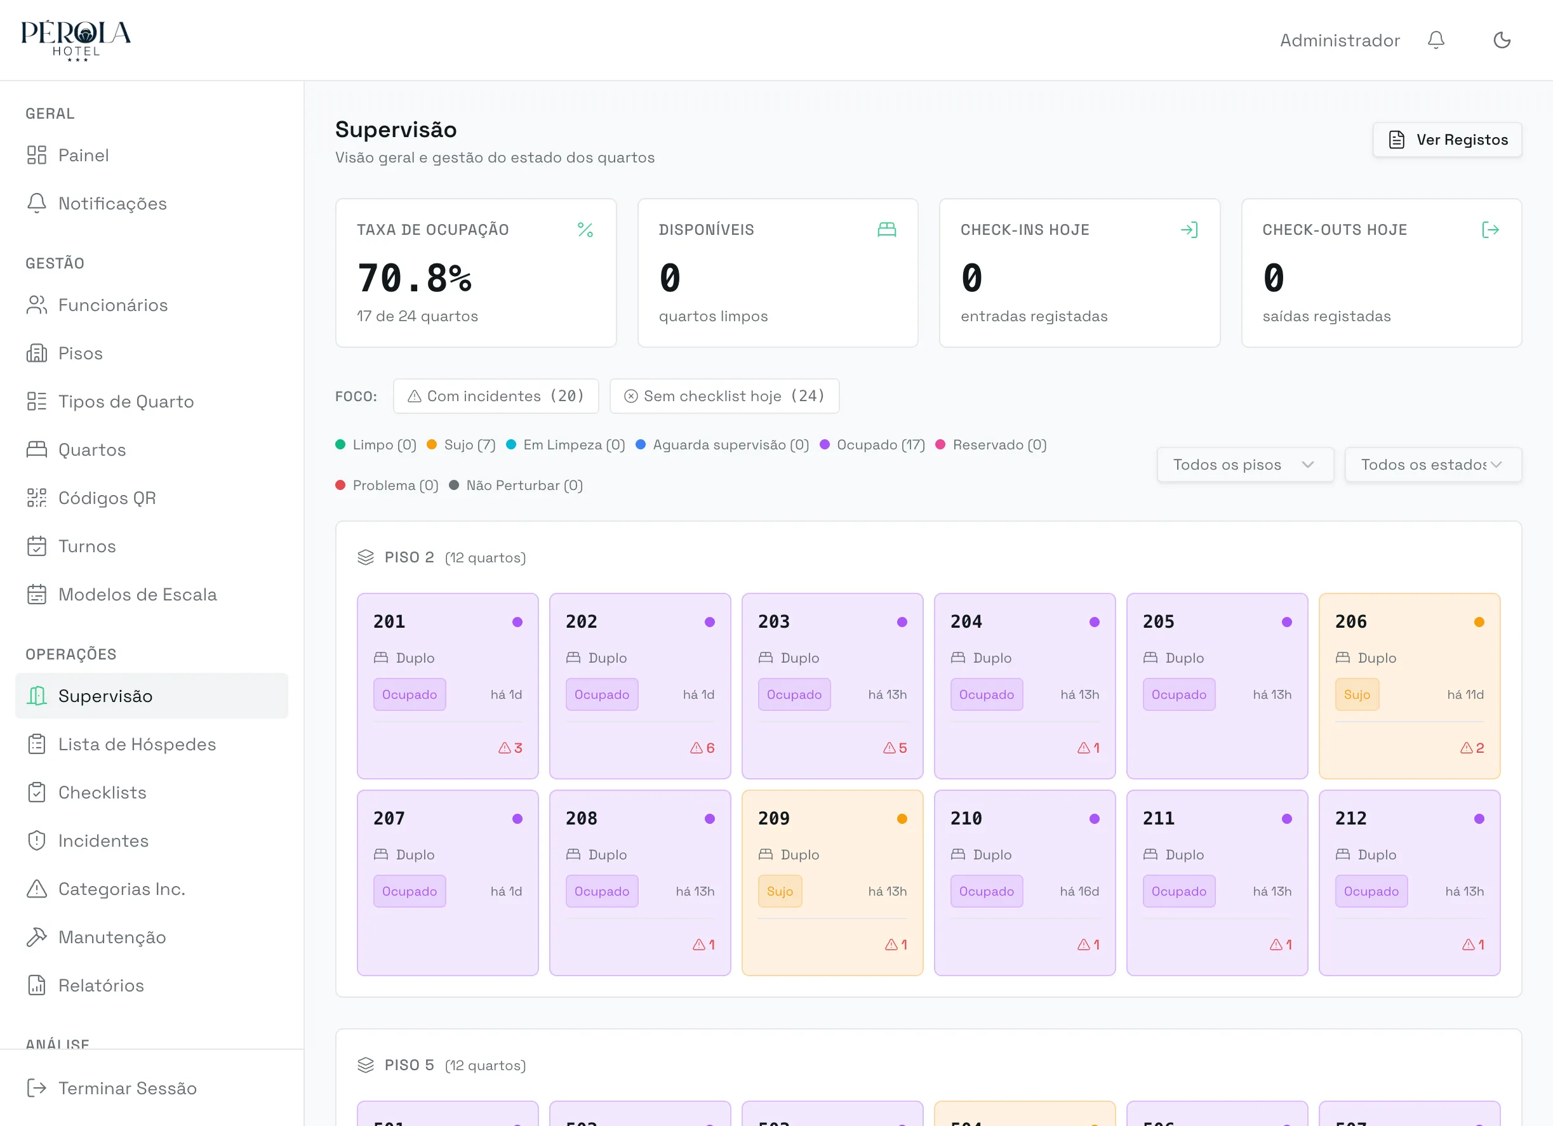Click the Códigos QR icon
Viewport: 1553px width, 1126px height.
(x=36, y=498)
